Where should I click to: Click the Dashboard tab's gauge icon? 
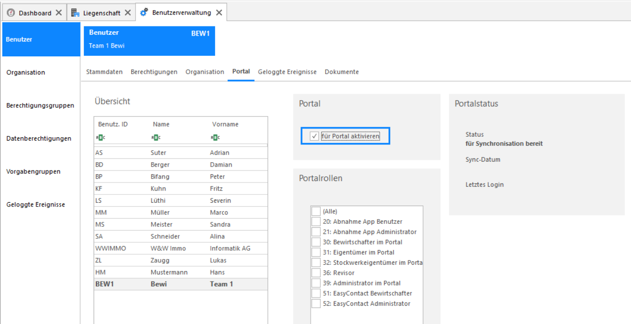point(11,13)
